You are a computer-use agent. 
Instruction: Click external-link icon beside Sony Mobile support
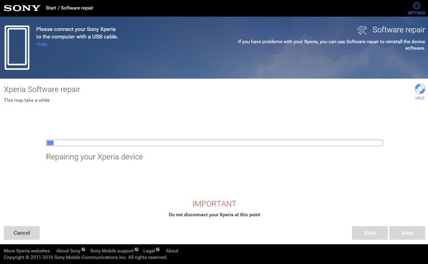(136, 249)
